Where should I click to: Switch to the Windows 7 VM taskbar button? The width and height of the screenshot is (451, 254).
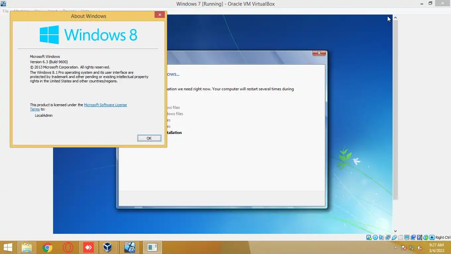click(130, 247)
